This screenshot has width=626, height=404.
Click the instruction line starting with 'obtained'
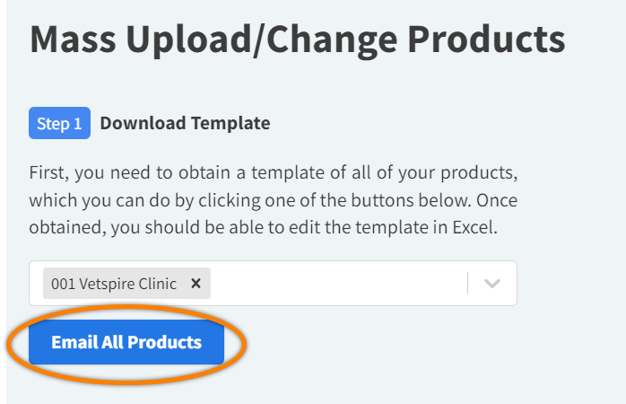[263, 228]
